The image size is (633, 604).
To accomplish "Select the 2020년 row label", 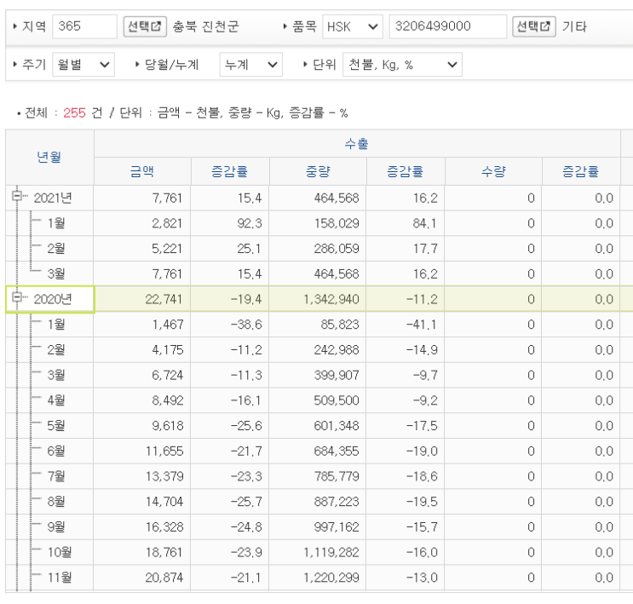I will pos(53,299).
